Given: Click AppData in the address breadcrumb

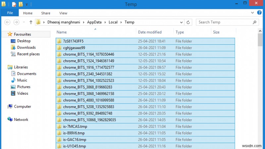Looking at the screenshot, I should 94,22.
